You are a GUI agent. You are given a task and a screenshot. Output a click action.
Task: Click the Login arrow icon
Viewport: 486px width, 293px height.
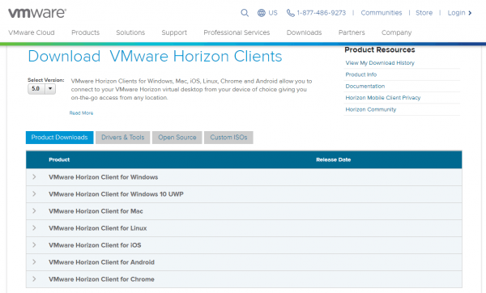tap(470, 13)
